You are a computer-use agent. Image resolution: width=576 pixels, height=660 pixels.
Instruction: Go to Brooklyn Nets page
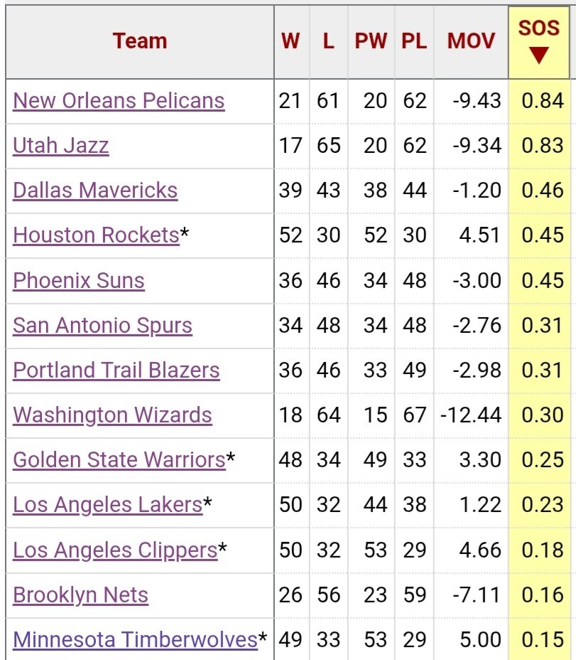pos(81,595)
